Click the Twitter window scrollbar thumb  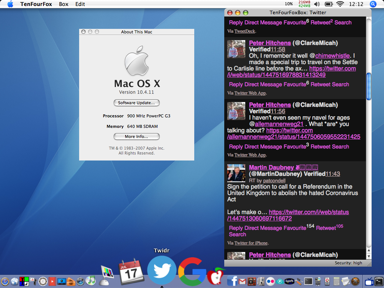(369, 87)
